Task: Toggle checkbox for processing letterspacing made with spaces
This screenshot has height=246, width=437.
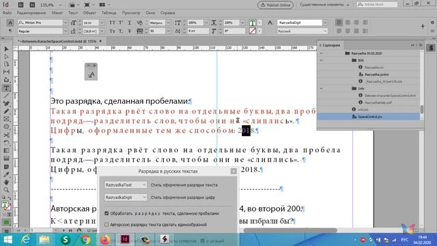Action: (x=107, y=213)
